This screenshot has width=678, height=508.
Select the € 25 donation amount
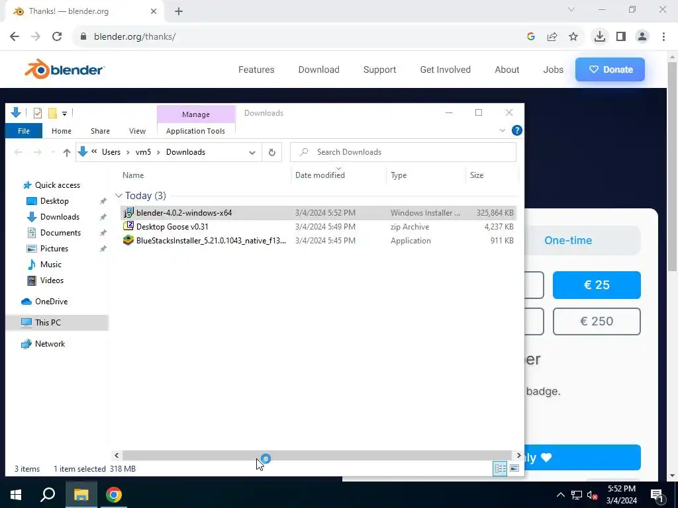[597, 285]
